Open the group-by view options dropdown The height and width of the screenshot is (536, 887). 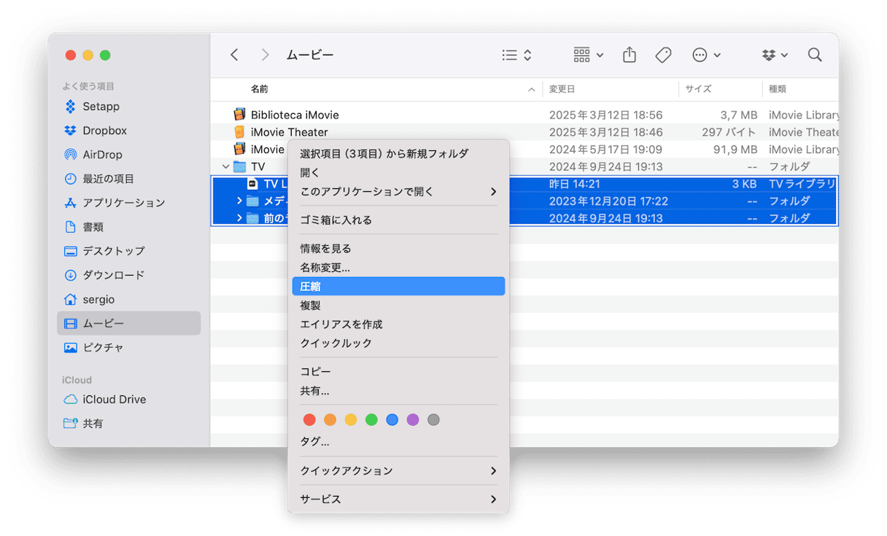tap(588, 55)
